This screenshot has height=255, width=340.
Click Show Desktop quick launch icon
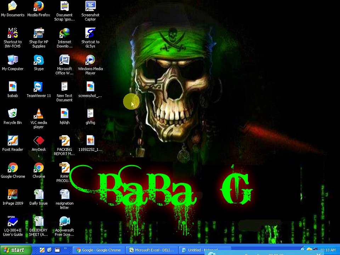[57, 250]
